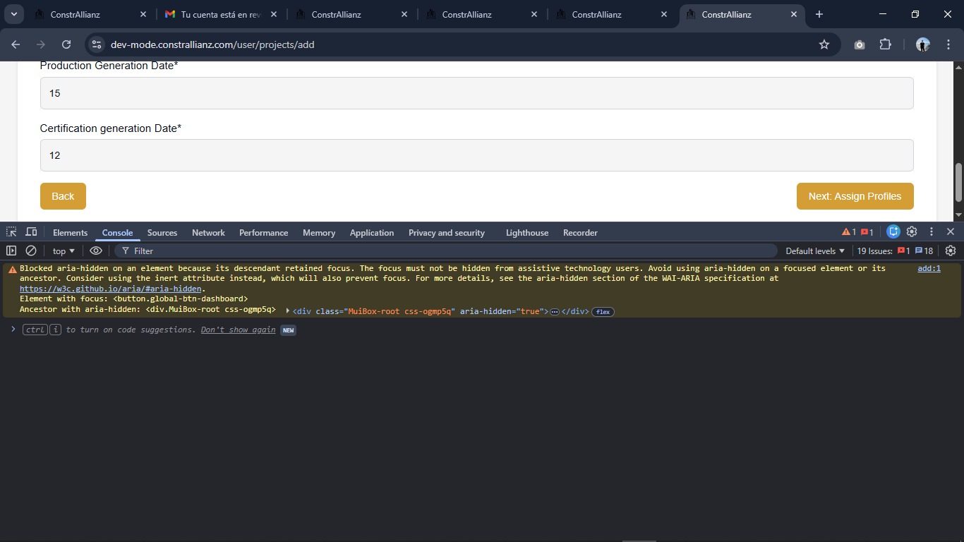This screenshot has width=964, height=542.
Task: Toggle the device toolbar icon
Action: click(31, 232)
